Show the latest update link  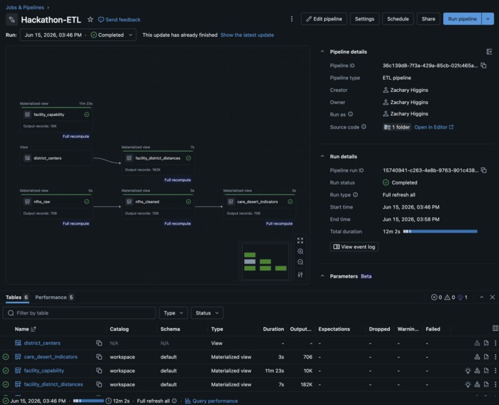[x=247, y=35]
